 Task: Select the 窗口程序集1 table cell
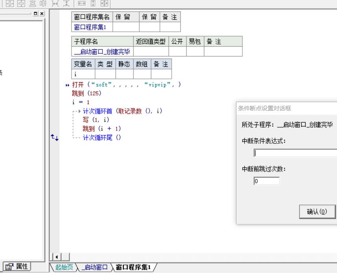[92, 27]
